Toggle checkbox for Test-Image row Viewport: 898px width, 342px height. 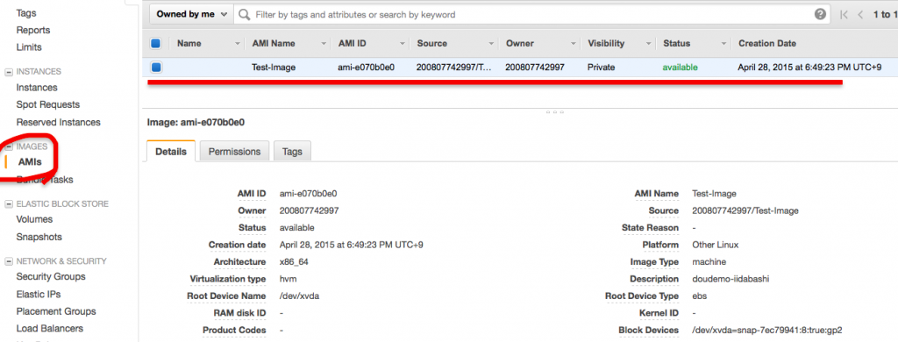click(x=156, y=67)
